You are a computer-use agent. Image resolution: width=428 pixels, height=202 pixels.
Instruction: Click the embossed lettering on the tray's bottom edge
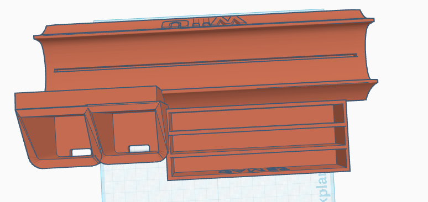(x=254, y=171)
